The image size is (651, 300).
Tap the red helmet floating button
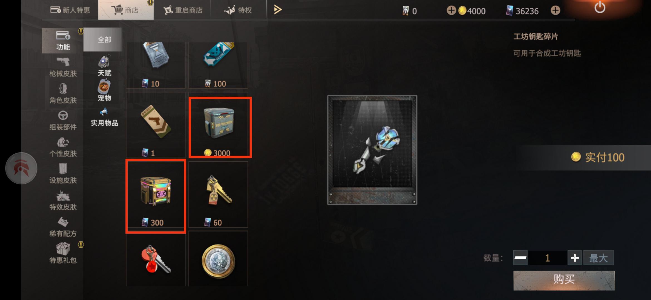point(21,168)
